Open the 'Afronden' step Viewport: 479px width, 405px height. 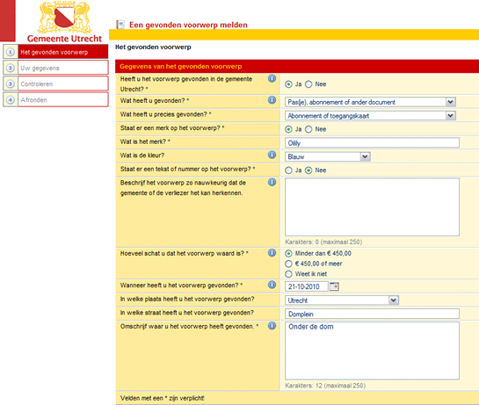tap(55, 99)
